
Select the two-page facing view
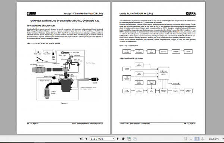(197, 139)
